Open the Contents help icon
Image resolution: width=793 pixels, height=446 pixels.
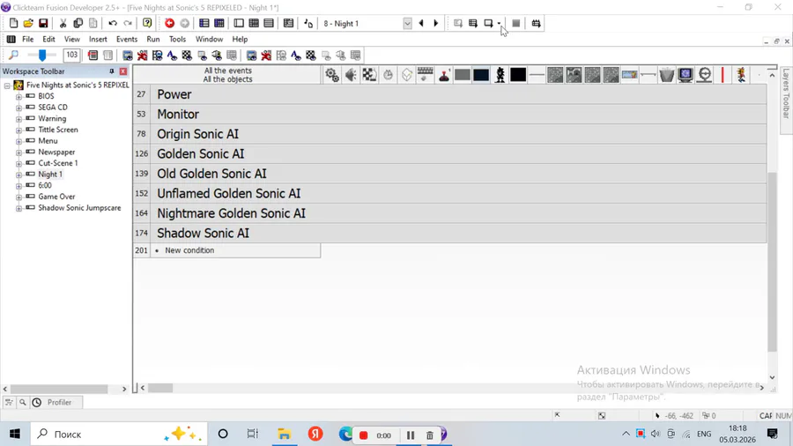tap(147, 23)
